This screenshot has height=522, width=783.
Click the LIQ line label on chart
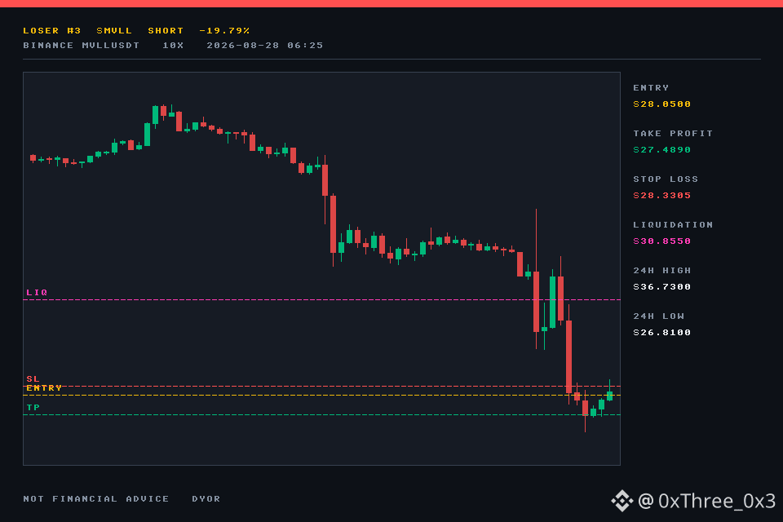pyautogui.click(x=37, y=293)
